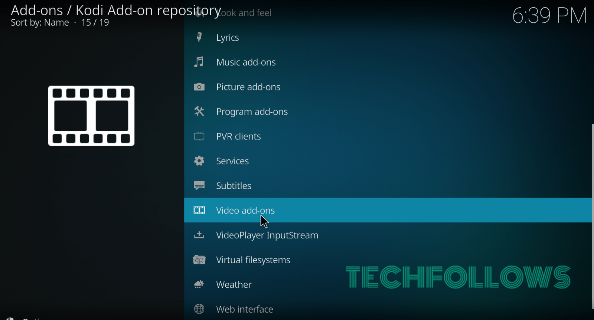Image resolution: width=594 pixels, height=320 pixels.
Task: Click the music note icon
Action: click(199, 62)
